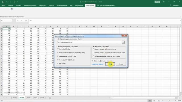Click the Save icon in quick access toolbar
Image resolution: width=182 pixels, height=102 pixels.
3,2
